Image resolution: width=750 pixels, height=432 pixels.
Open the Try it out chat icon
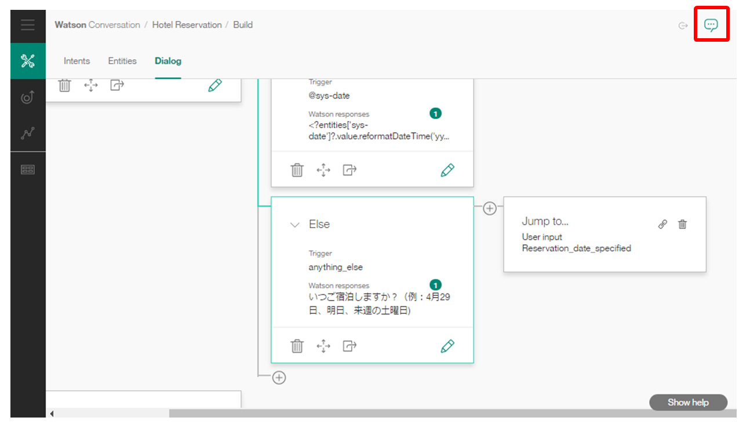(711, 25)
